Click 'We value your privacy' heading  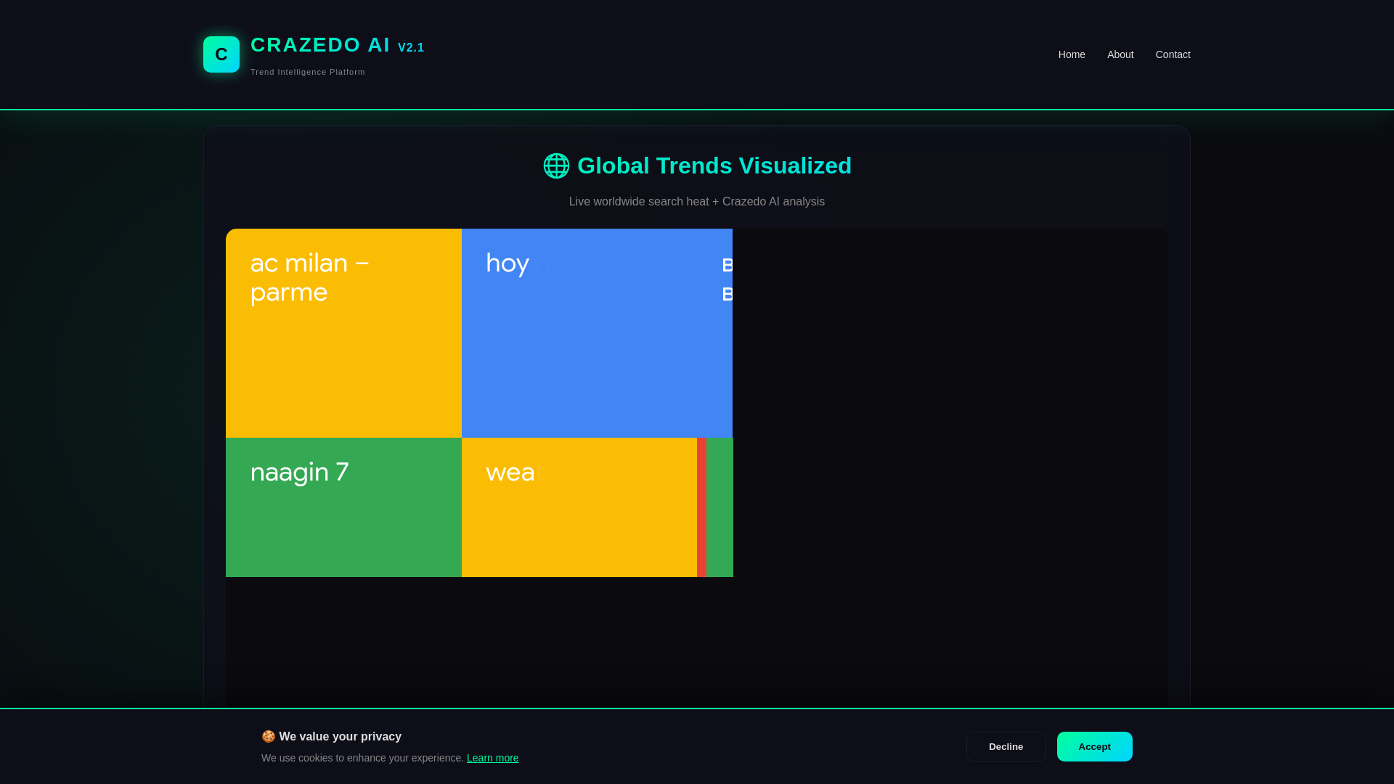click(x=340, y=736)
